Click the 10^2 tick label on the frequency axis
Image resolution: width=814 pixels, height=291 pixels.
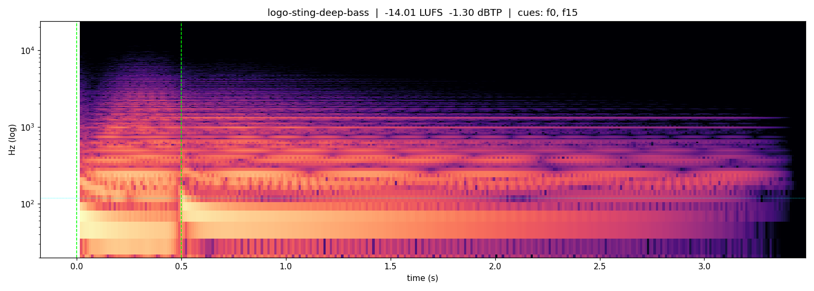[x=28, y=204]
